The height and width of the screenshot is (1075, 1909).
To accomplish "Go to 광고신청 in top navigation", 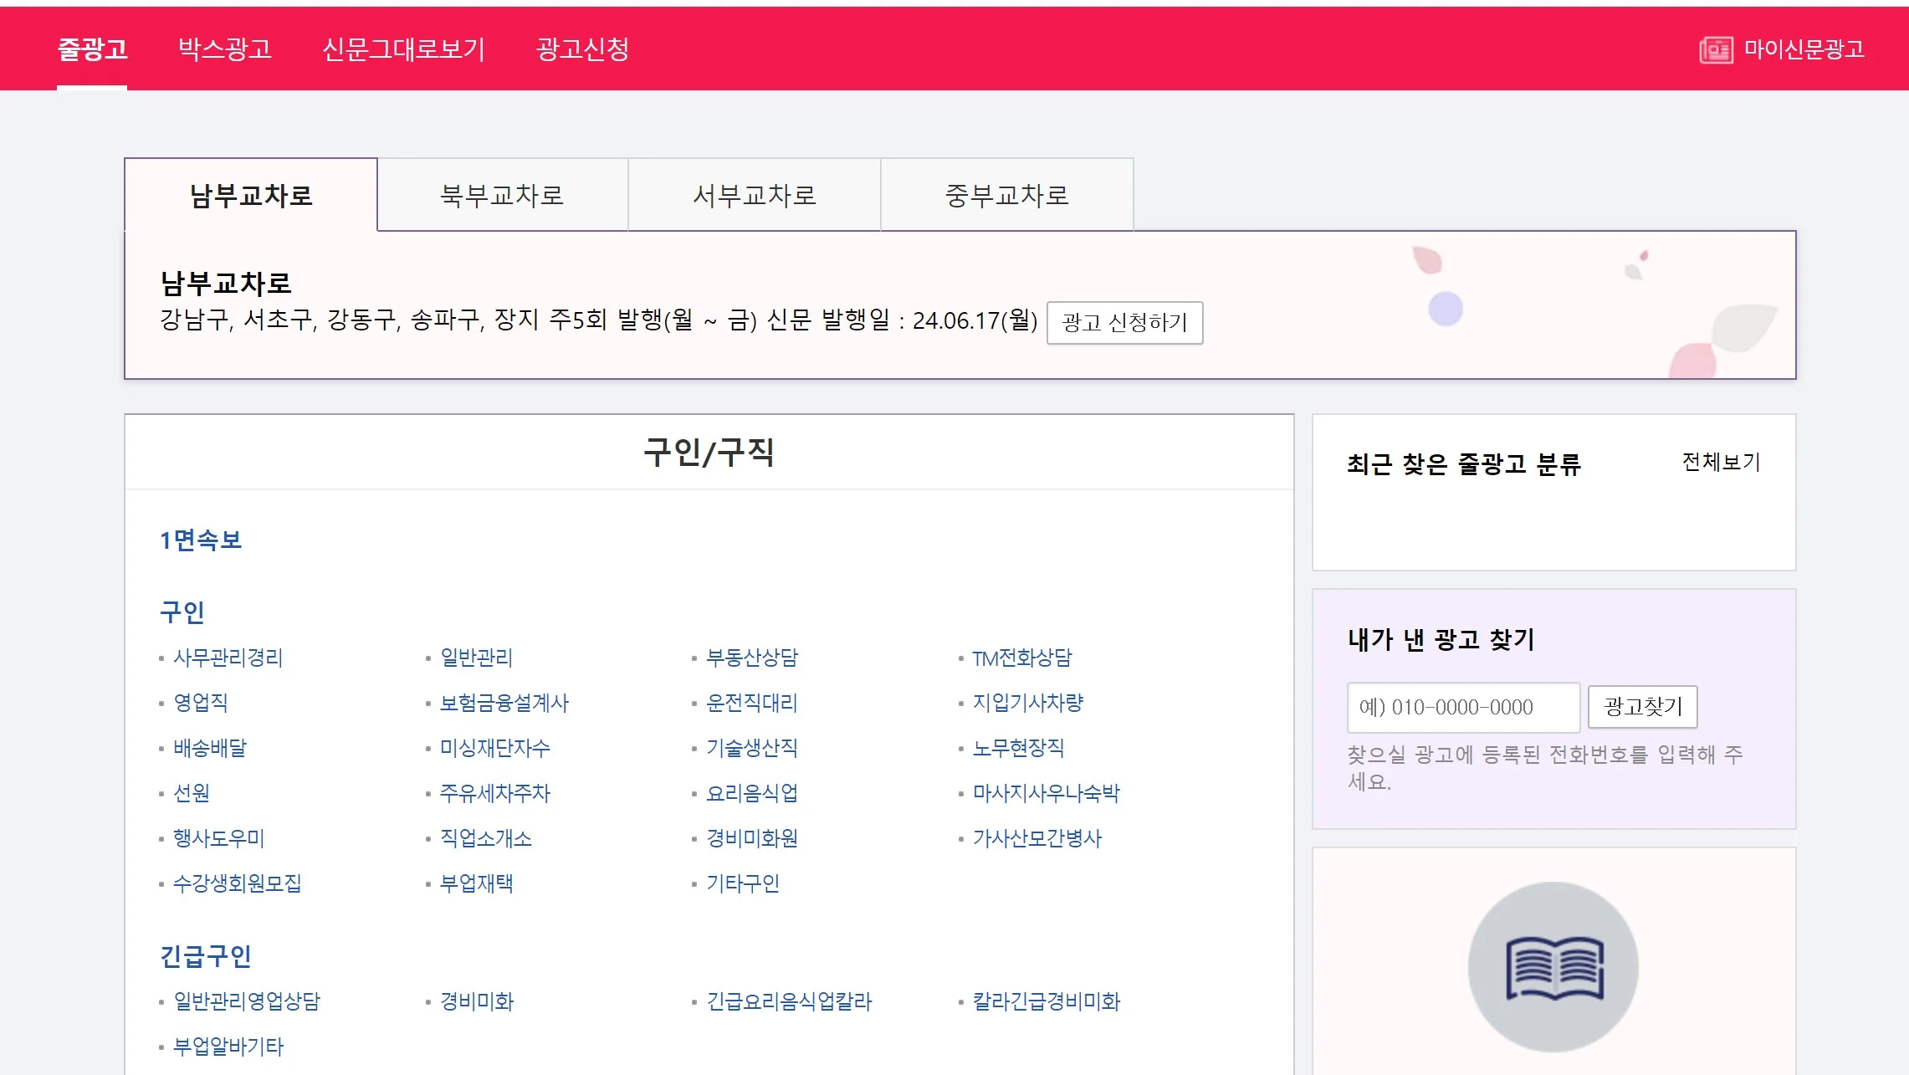I will coord(582,49).
